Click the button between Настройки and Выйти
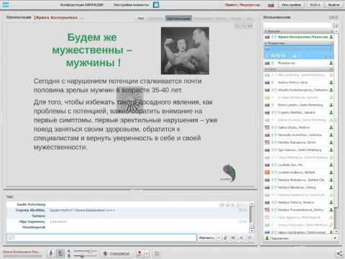Image resolution: width=345 pixels, height=259 pixels. [x=315, y=5]
